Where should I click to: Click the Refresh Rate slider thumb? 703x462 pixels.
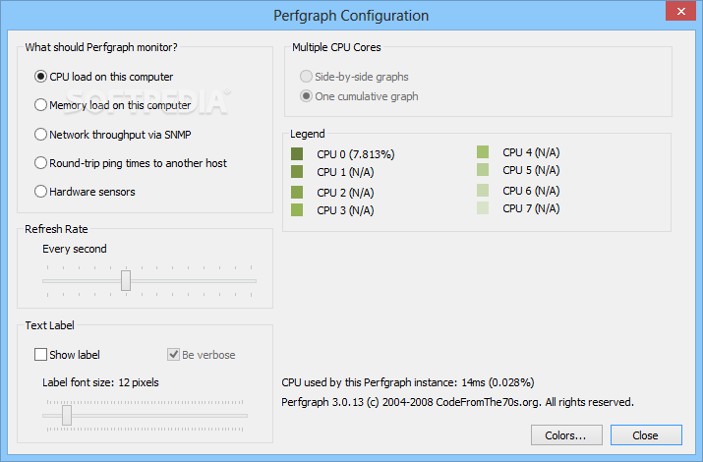(126, 280)
